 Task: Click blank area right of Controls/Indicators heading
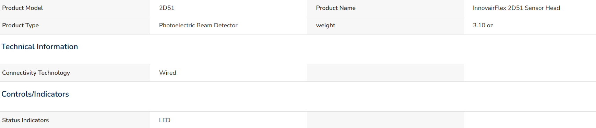[x=333, y=94]
